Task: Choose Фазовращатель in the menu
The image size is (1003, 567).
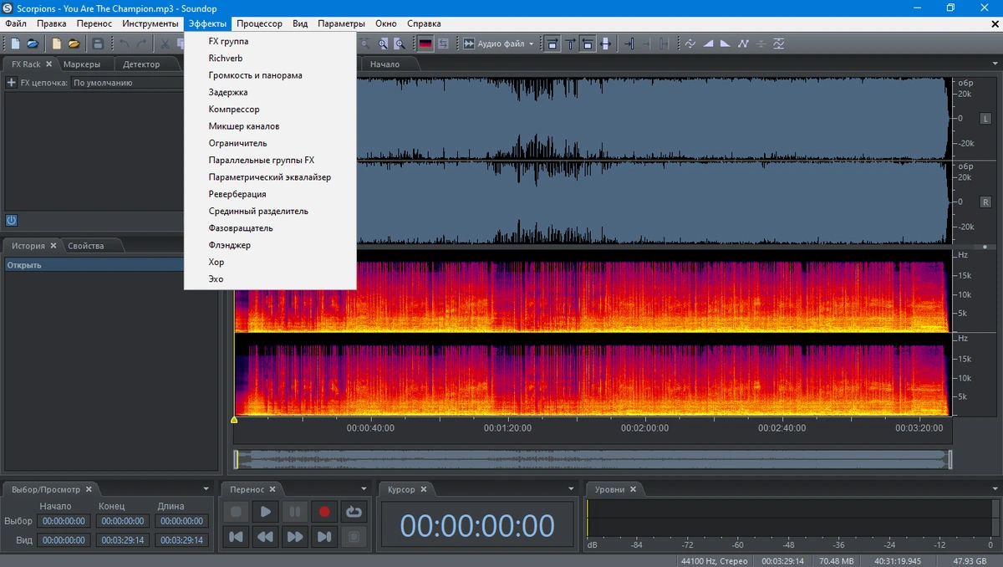Action: (x=270, y=228)
